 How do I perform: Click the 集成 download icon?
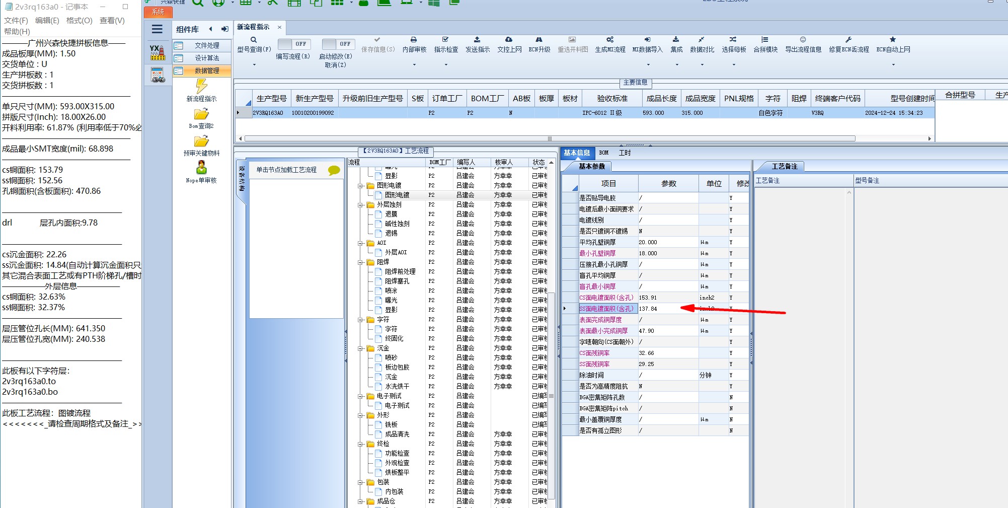point(676,40)
